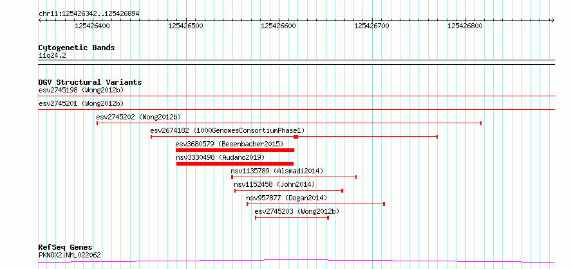
Task: Click the 11q24.2 band label
Action: coord(52,56)
